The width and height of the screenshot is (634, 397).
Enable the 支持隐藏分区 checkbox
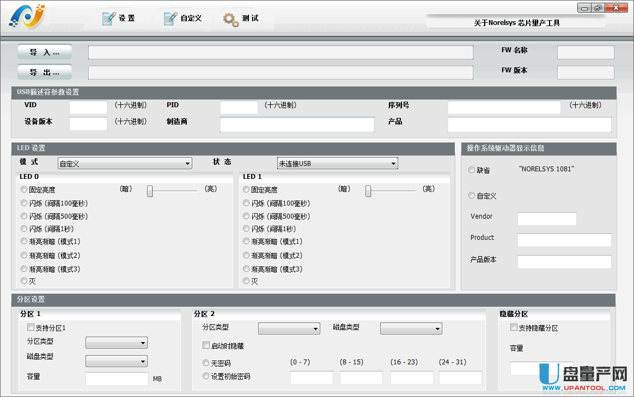[x=514, y=326]
